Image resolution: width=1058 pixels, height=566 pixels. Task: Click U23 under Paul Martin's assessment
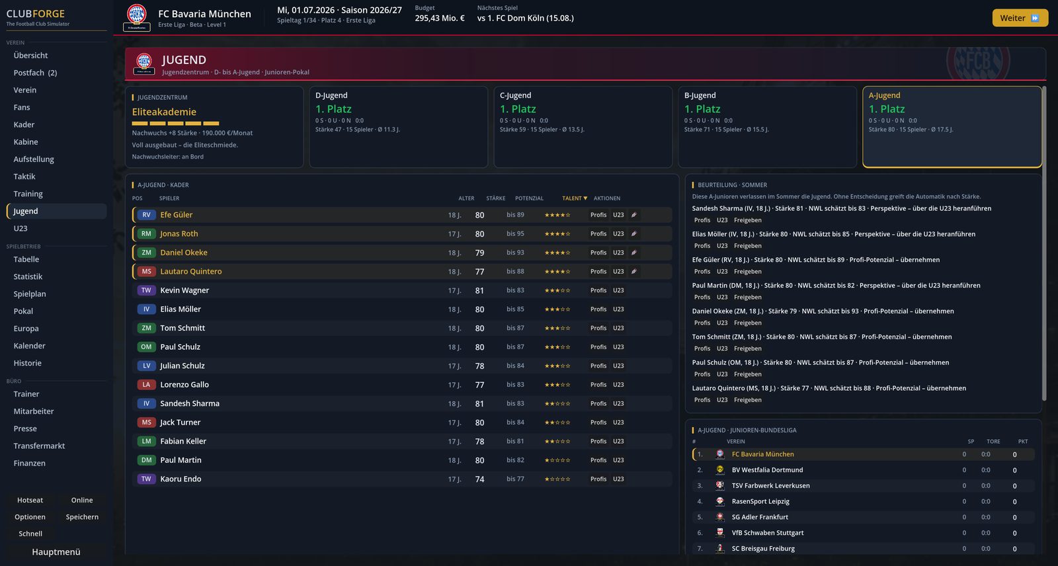tap(722, 298)
